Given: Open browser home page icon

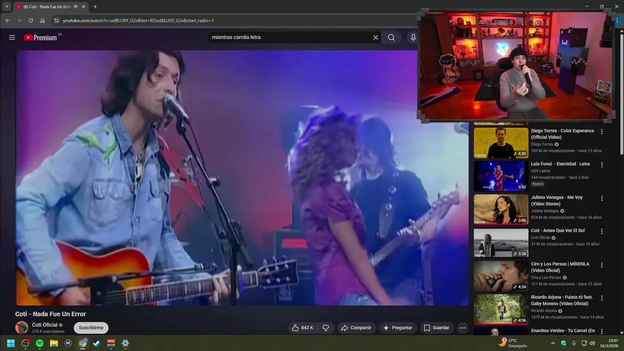Looking at the screenshot, I should click(42, 20).
